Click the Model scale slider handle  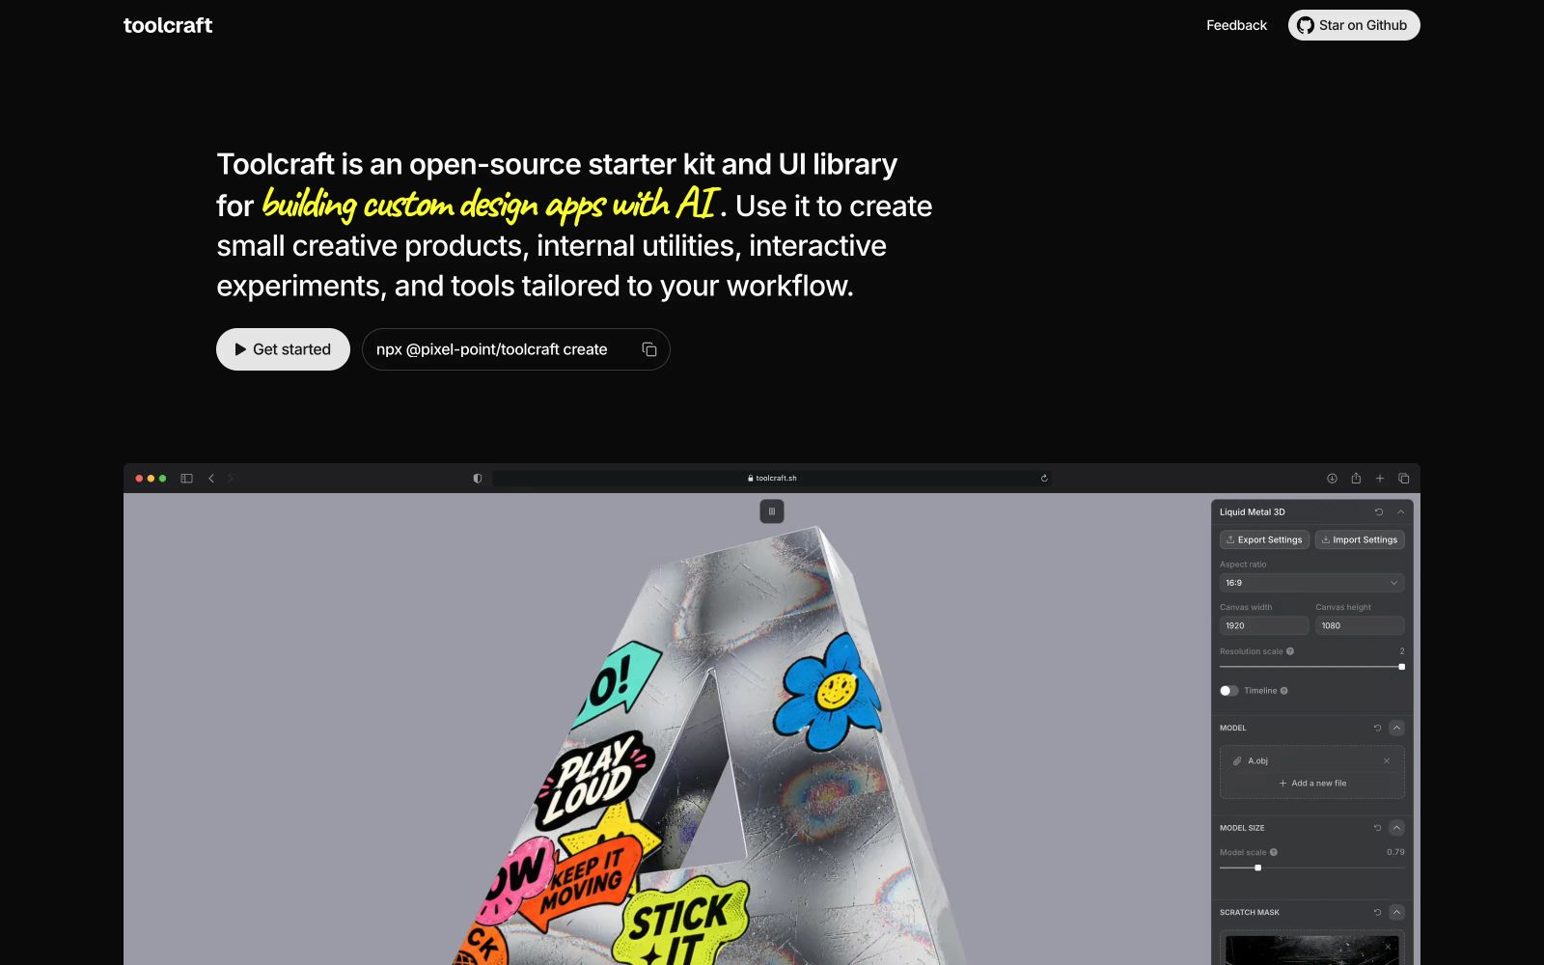(1257, 868)
